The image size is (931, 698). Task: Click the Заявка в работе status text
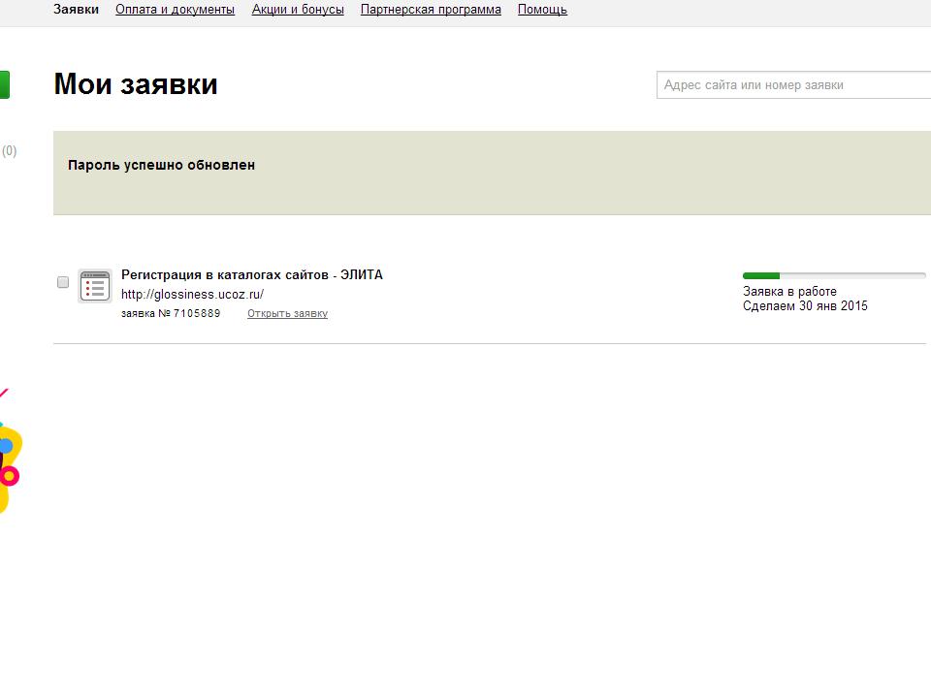pyautogui.click(x=789, y=292)
